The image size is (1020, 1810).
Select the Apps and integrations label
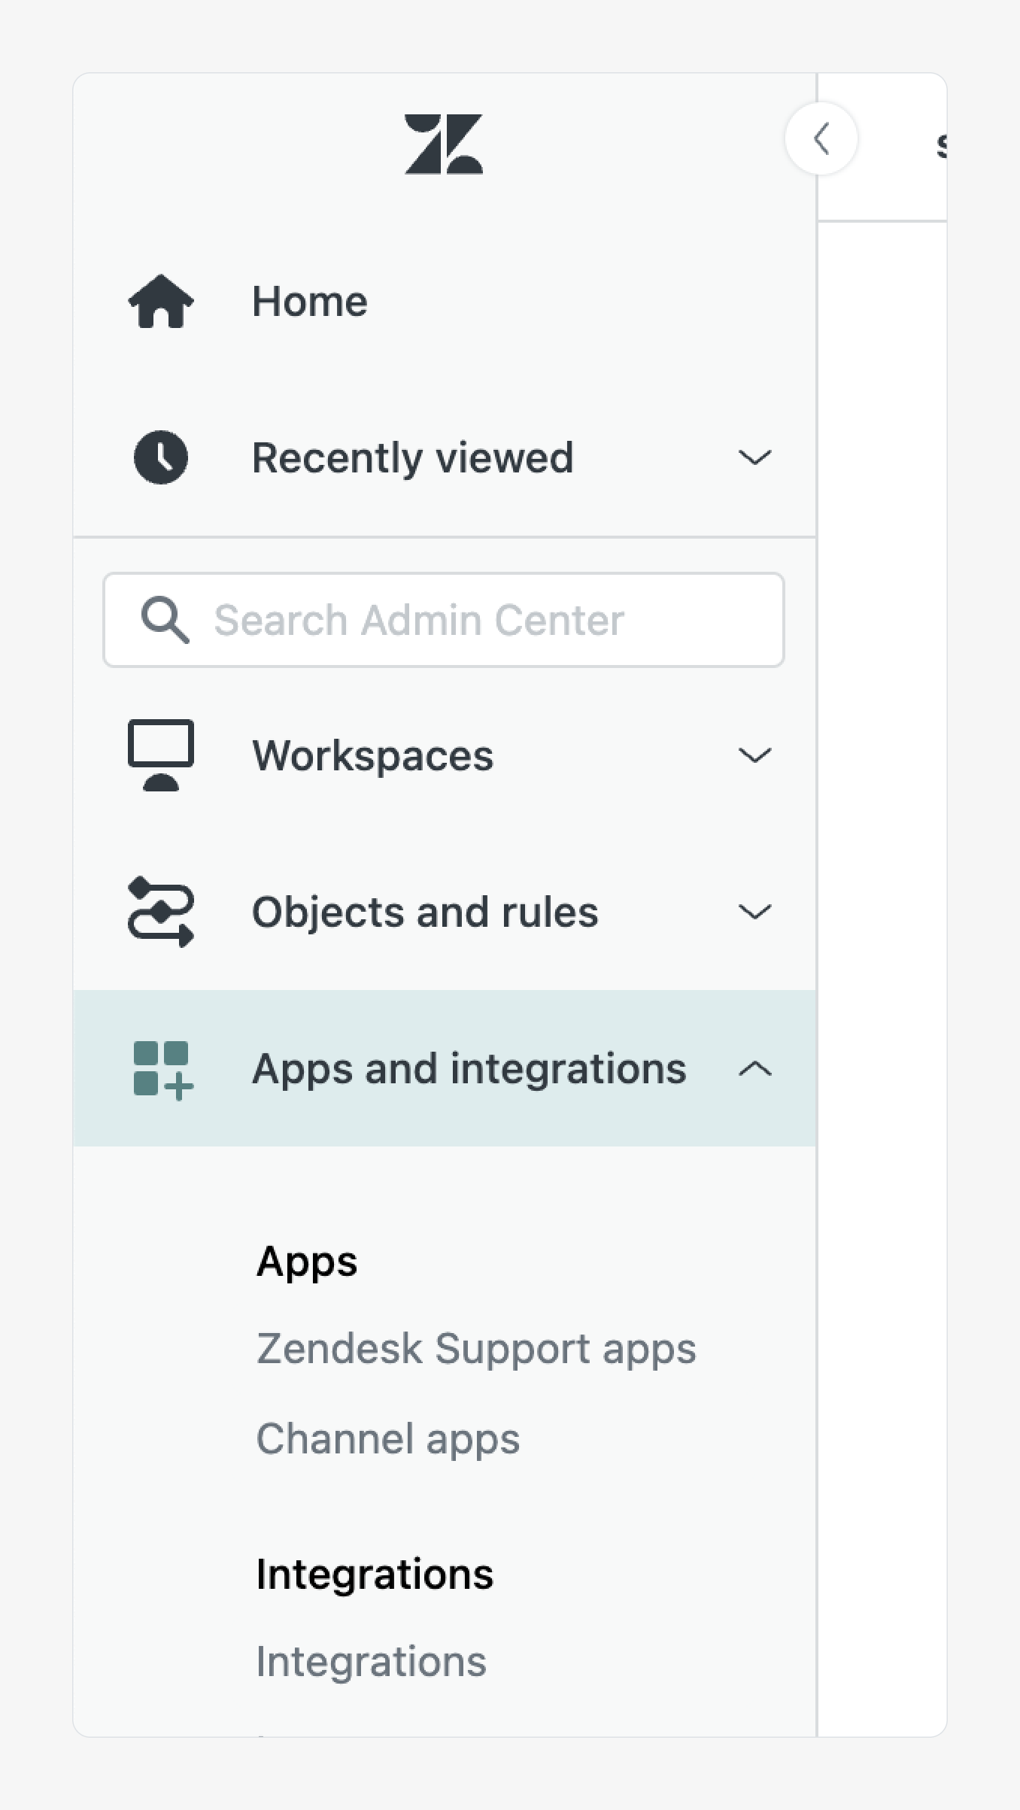(x=469, y=1069)
